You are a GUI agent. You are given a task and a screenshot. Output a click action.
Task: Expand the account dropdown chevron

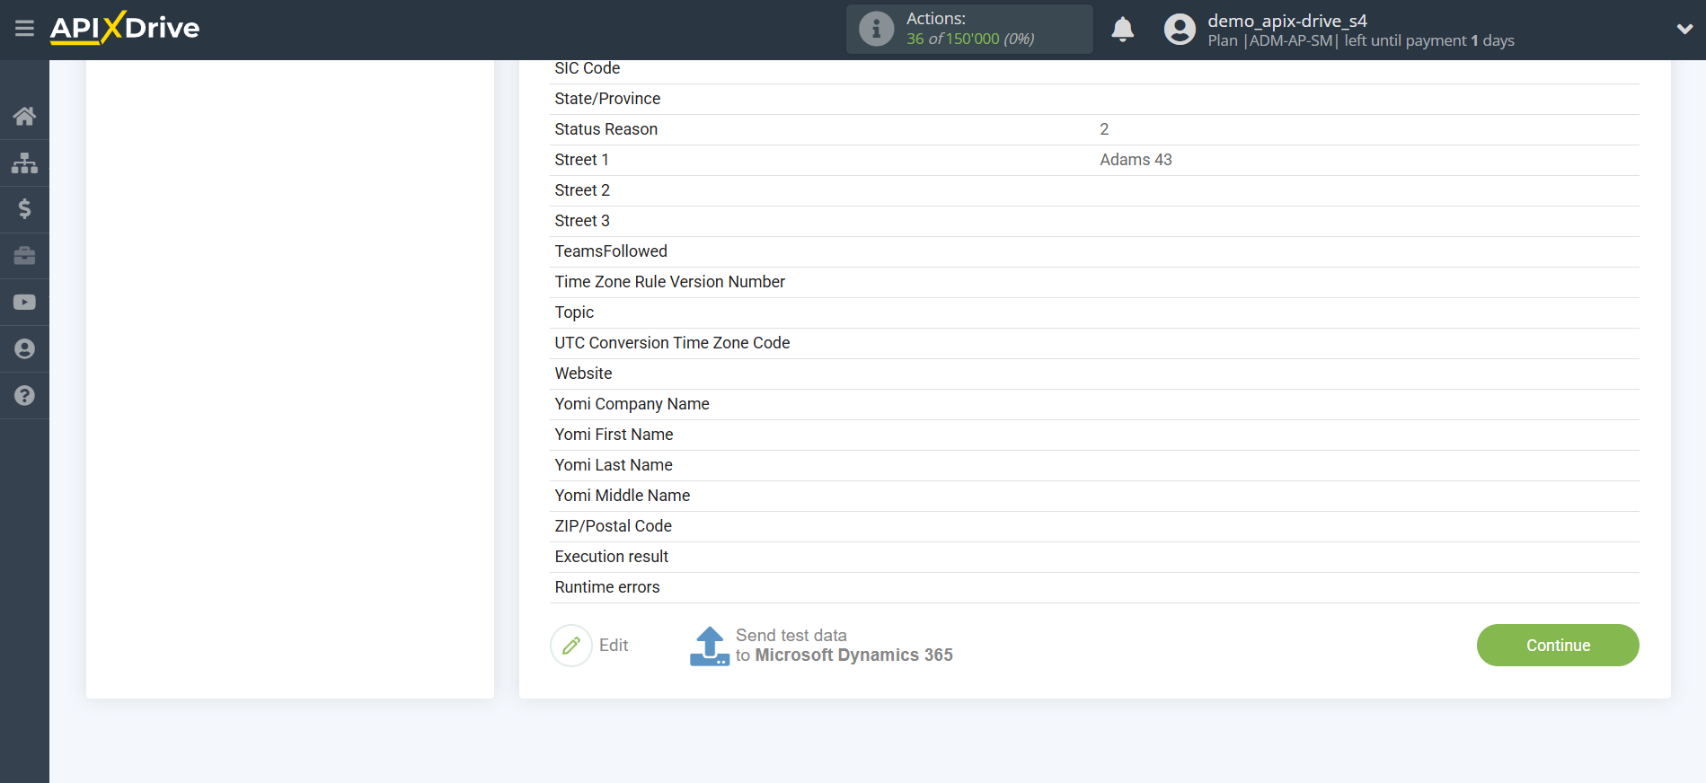click(1684, 29)
